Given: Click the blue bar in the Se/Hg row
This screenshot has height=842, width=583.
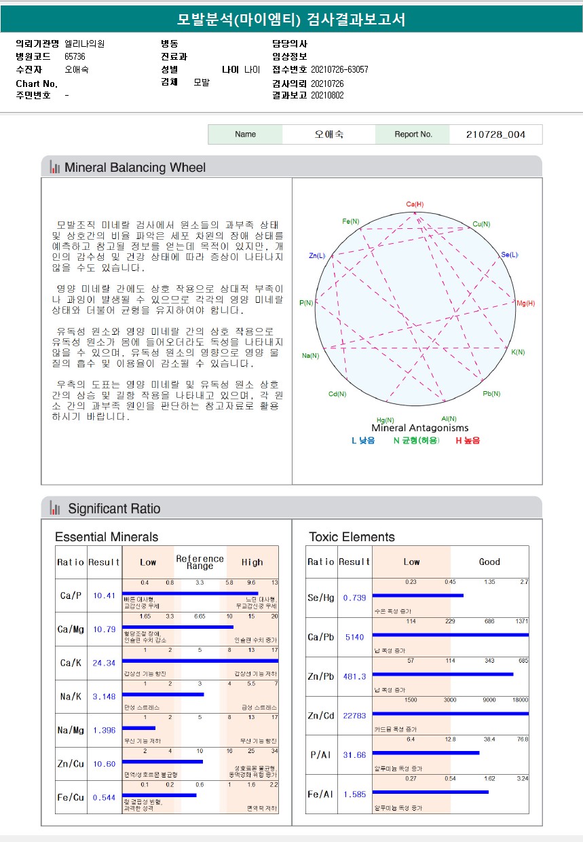Looking at the screenshot, I should pos(418,596).
